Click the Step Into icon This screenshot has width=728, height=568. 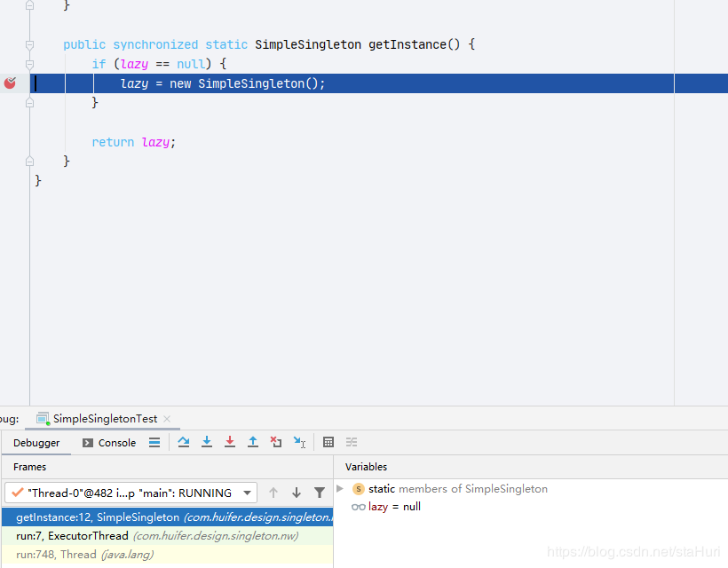pos(207,442)
